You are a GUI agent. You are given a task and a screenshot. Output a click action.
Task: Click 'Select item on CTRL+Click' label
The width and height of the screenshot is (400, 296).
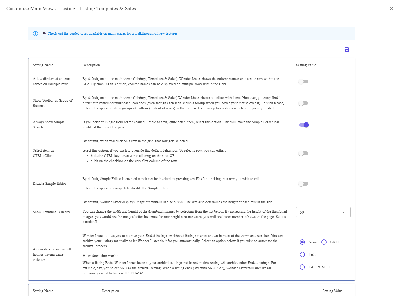(x=43, y=153)
